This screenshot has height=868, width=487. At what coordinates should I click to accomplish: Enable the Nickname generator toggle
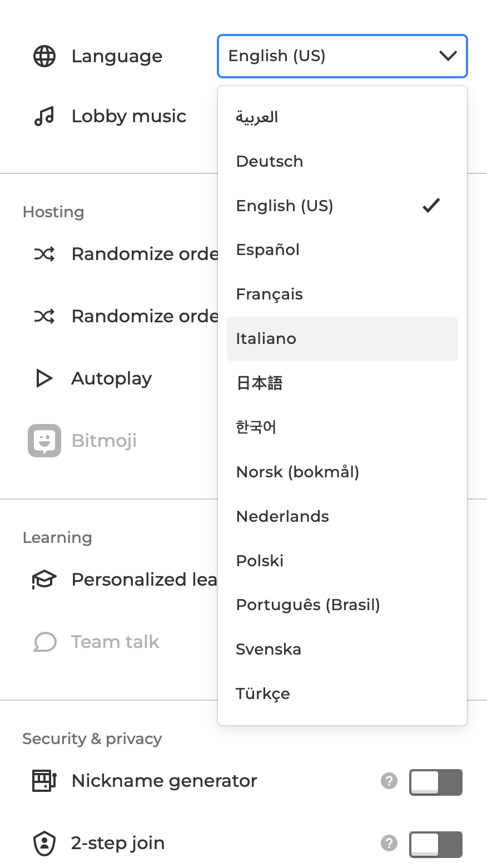point(436,782)
